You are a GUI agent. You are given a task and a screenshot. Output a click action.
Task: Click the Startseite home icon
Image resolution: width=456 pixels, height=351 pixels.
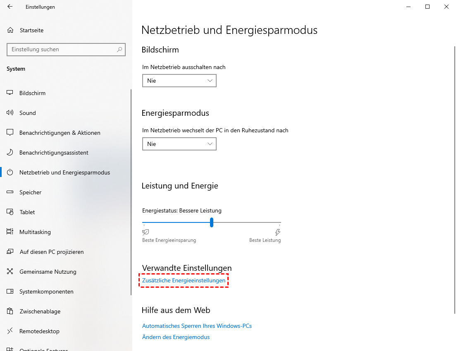point(10,30)
